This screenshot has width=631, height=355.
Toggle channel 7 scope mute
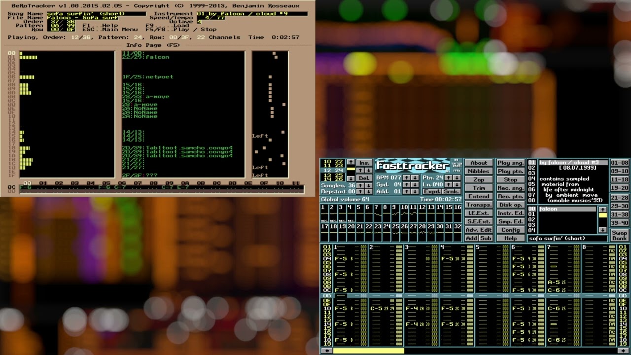(x=378, y=213)
